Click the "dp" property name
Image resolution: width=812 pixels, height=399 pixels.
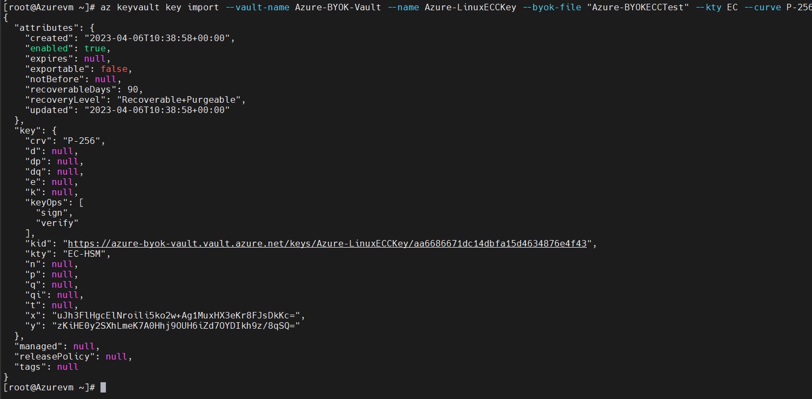tap(35, 161)
